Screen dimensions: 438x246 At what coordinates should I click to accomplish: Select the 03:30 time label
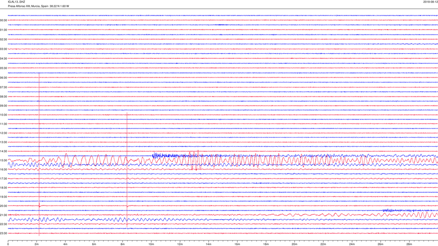(x=4, y=49)
